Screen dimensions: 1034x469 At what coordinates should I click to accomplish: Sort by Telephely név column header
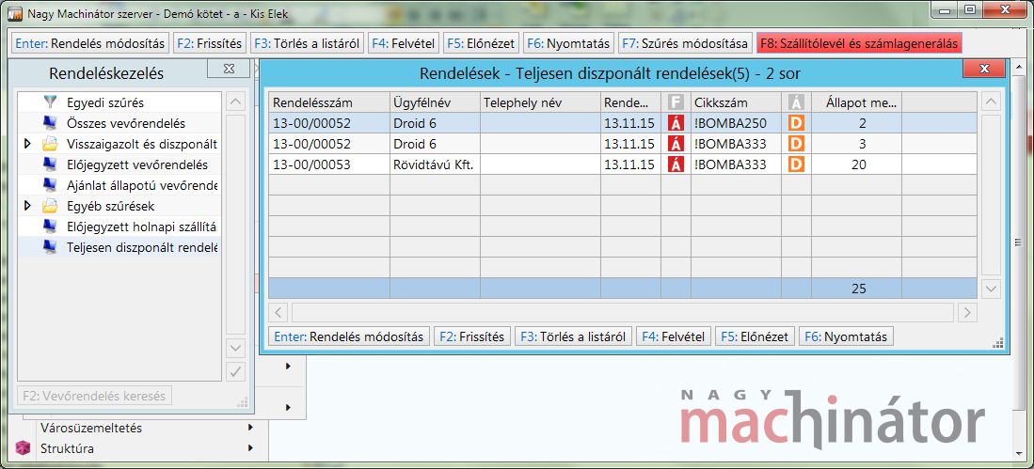click(540, 102)
